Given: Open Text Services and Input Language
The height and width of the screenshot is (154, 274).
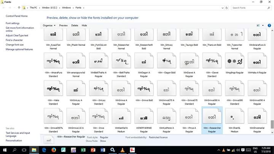Looking at the screenshot, I should [x=18, y=135].
